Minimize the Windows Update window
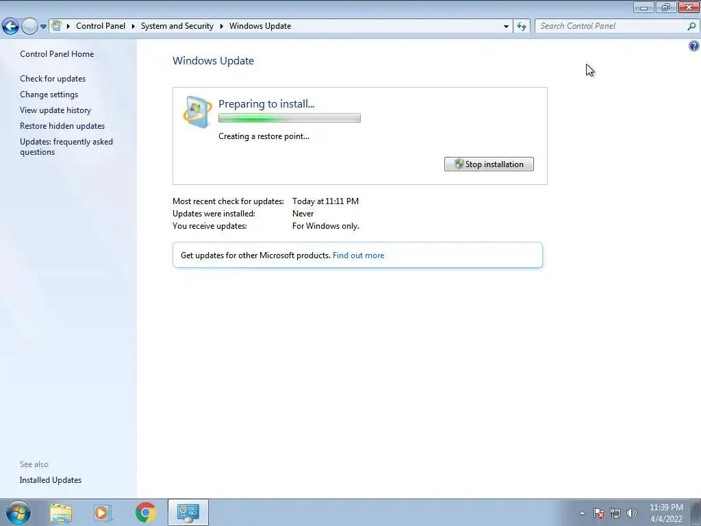 [643, 7]
